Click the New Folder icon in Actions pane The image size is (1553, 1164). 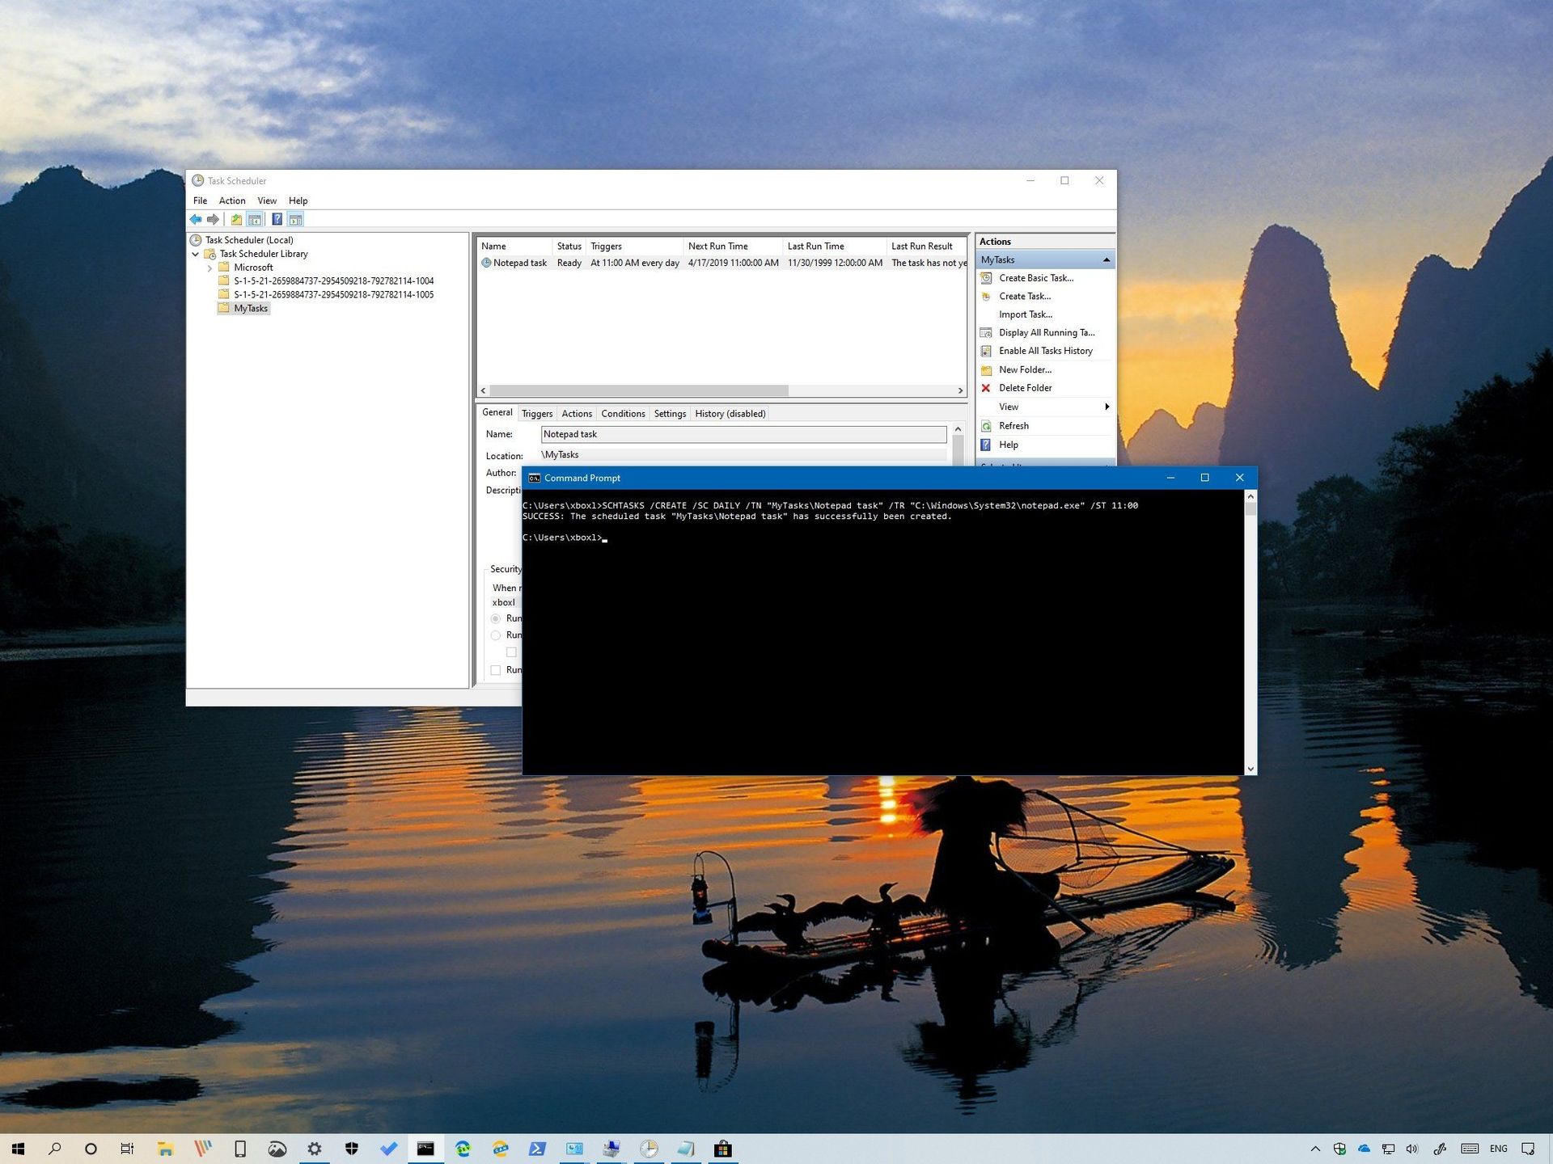coord(986,369)
